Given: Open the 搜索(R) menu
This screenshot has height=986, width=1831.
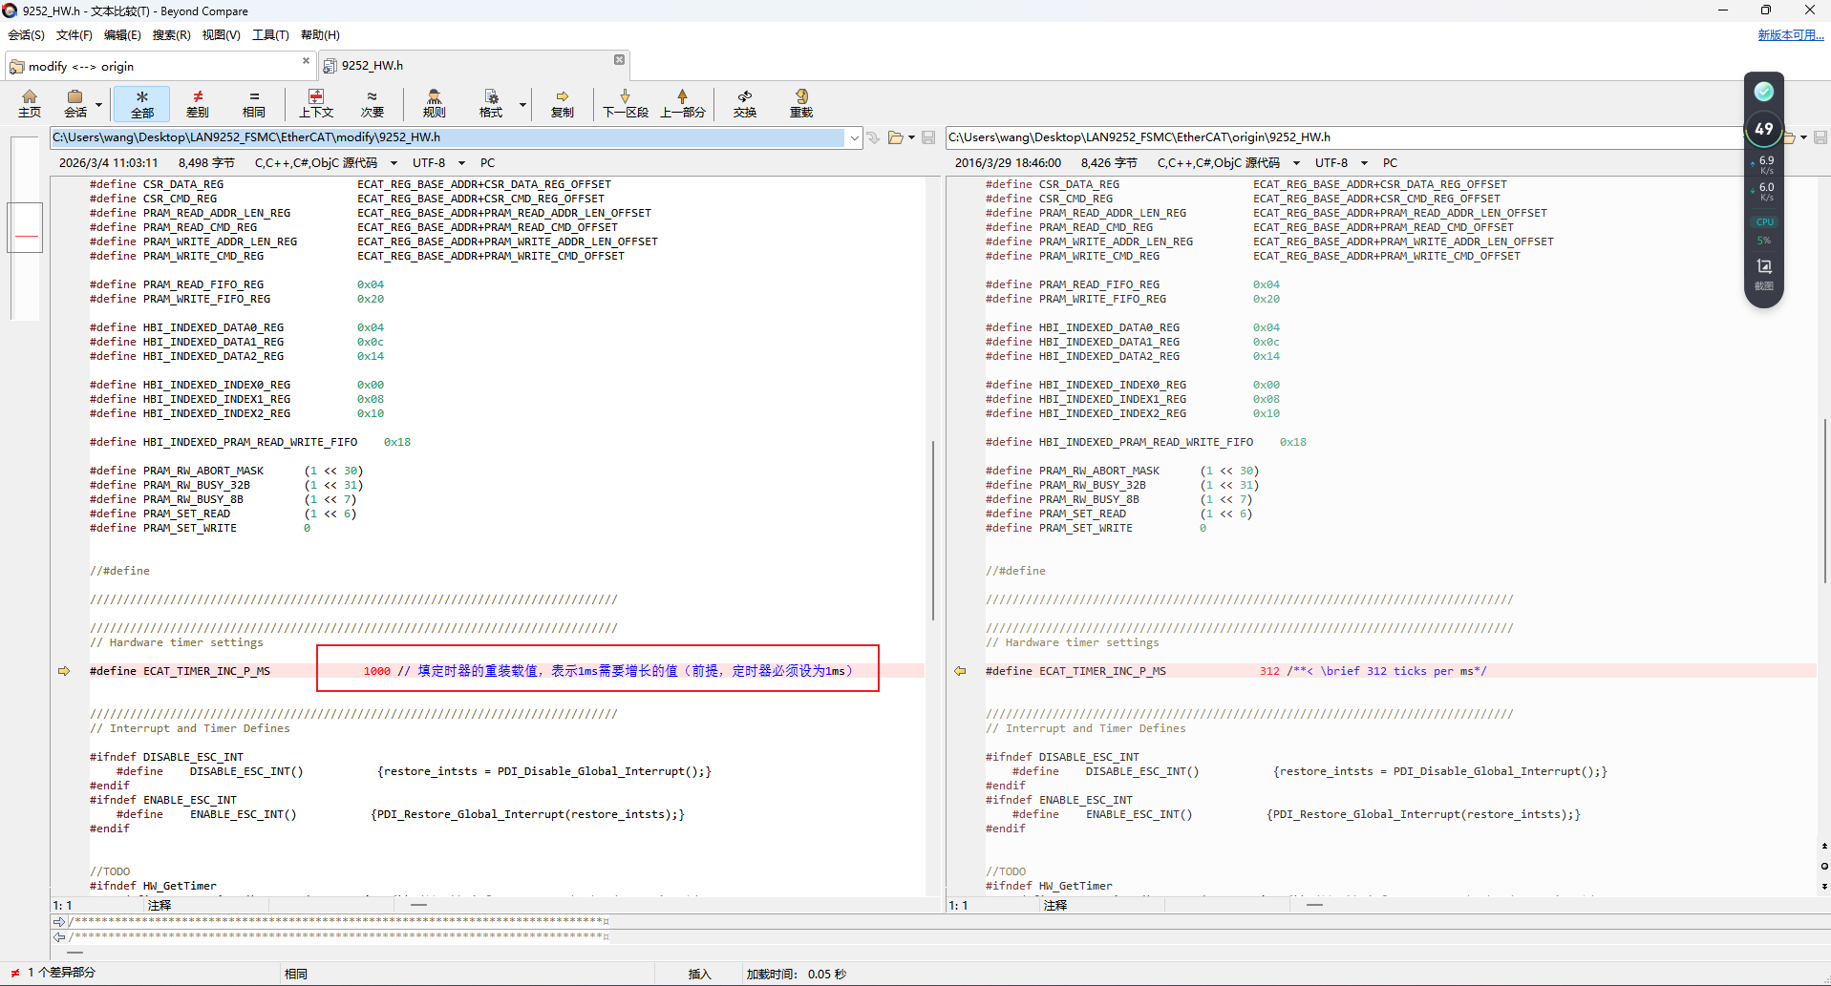Looking at the screenshot, I should click(171, 35).
